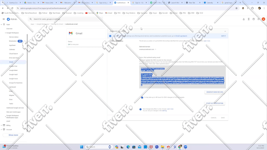Open the Real Estate bookmarks folder
The width and height of the screenshot is (267, 150).
55,13
